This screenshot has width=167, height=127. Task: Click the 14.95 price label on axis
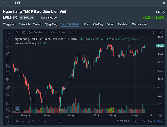coord(160,46)
